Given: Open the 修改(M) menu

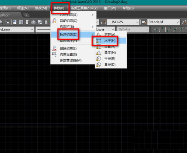Looking at the screenshot, I should pos(41,8).
